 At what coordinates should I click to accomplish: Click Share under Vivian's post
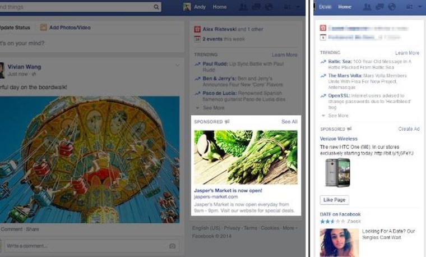pos(33,229)
